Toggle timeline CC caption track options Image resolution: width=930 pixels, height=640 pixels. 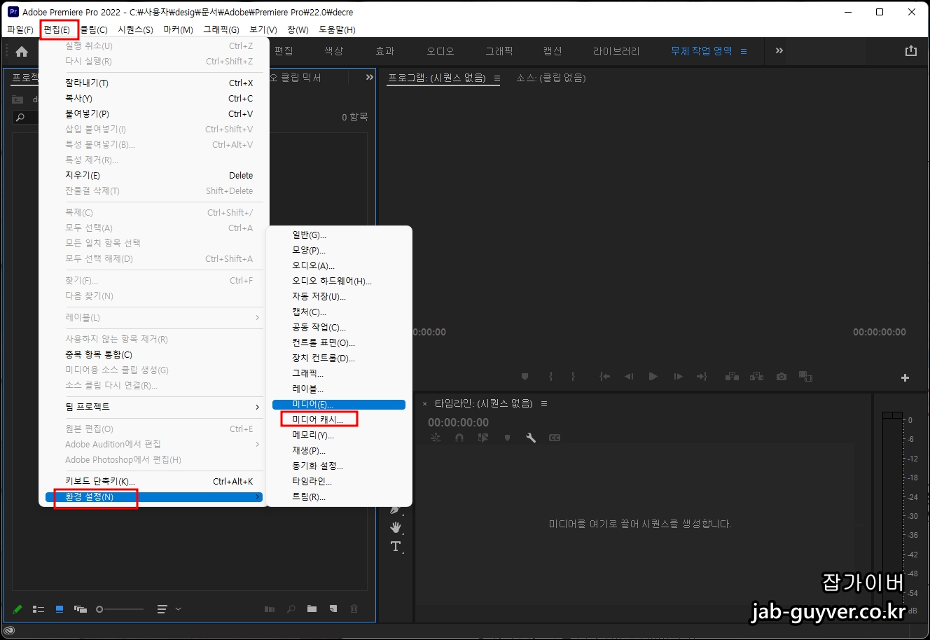[x=555, y=438]
